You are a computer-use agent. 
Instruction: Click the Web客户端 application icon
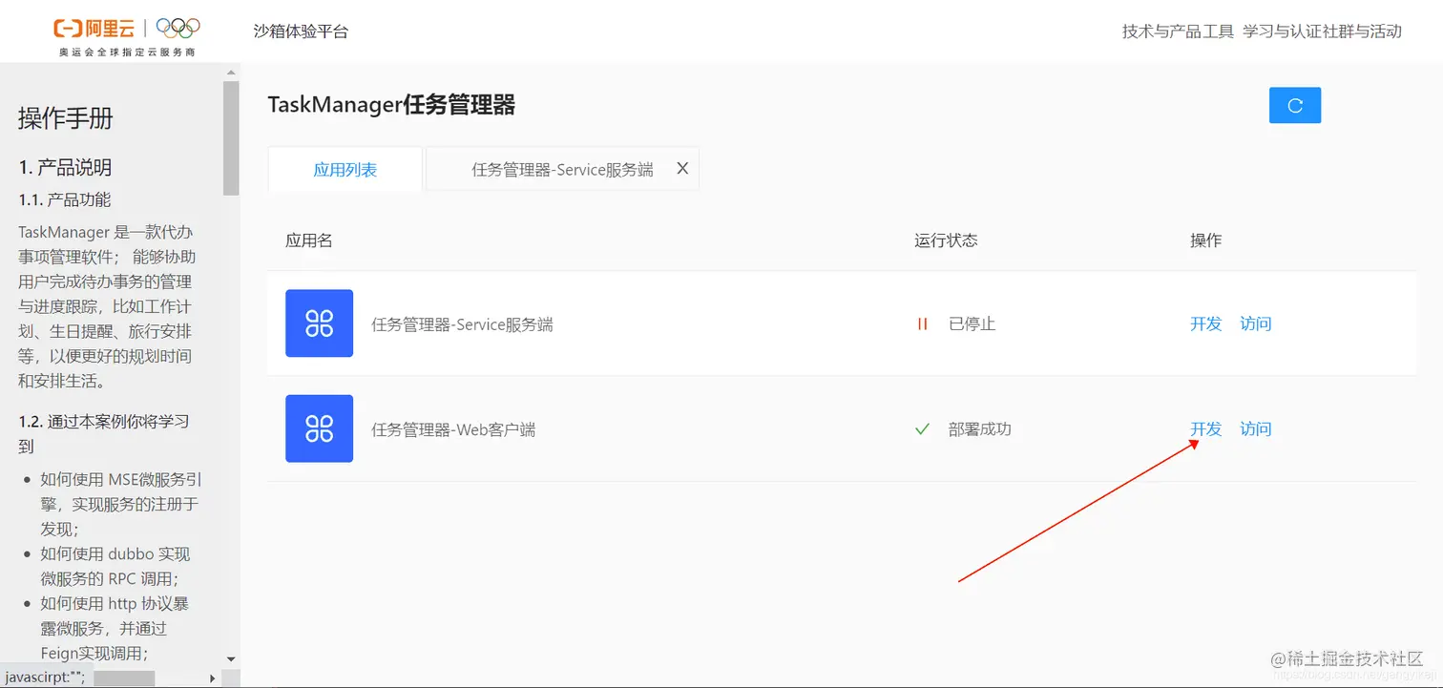(319, 428)
